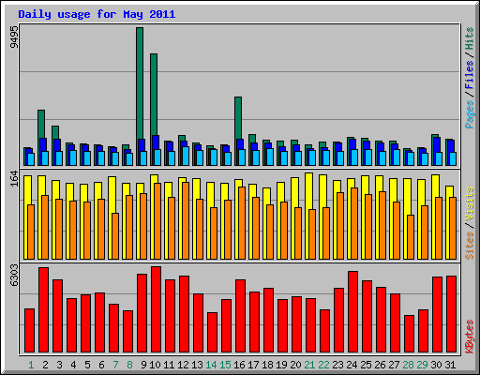Click the red KBytes bar for day 14
Image resolution: width=480 pixels, height=375 pixels.
point(212,333)
